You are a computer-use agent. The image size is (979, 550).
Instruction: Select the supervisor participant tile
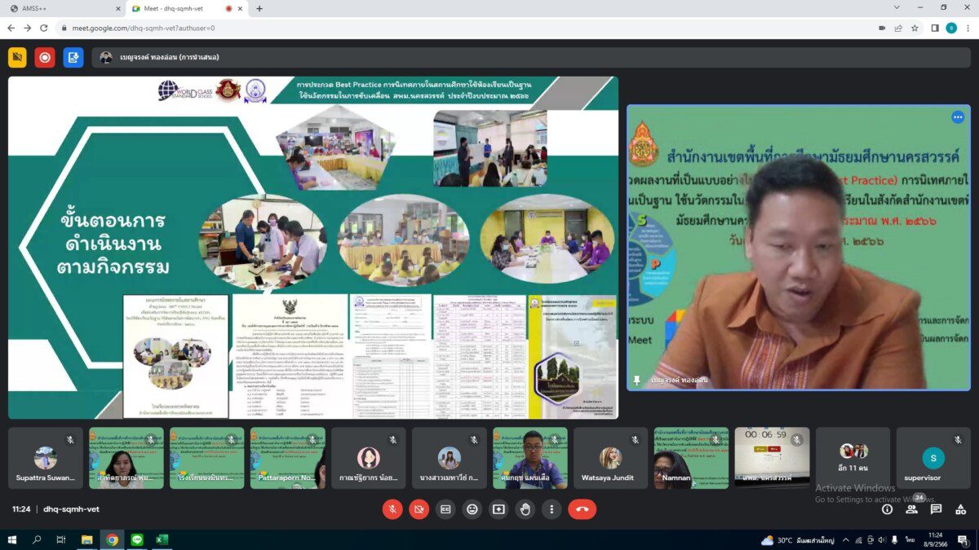(x=934, y=458)
